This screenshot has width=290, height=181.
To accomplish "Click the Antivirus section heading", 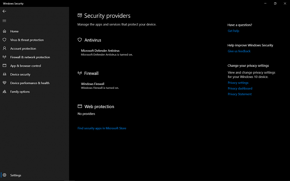I will click(x=93, y=40).
